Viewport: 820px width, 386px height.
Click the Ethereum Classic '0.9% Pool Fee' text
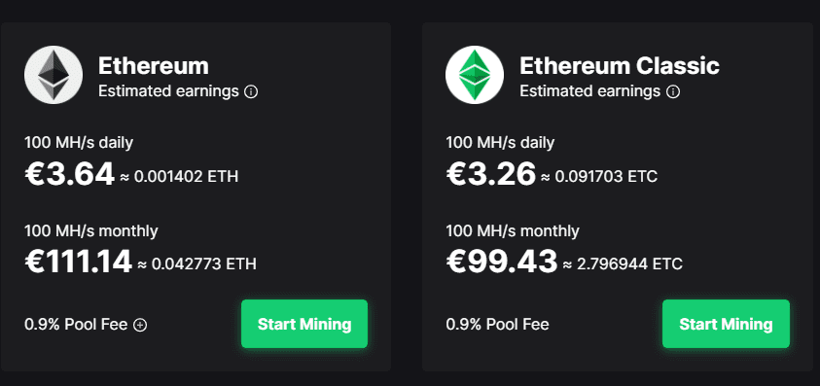tap(497, 325)
